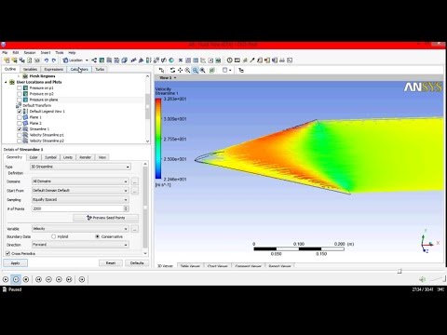The width and height of the screenshot is (447, 335).
Task: Open the Animation toolbar icon
Action: (237, 60)
